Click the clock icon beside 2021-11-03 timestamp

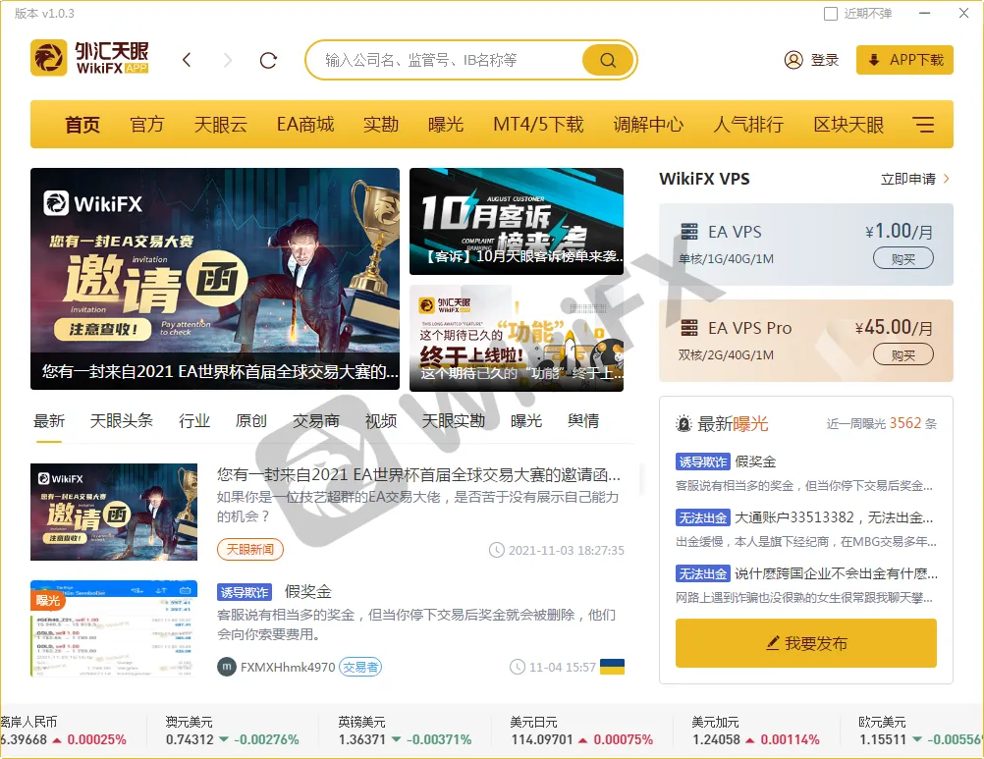pos(496,550)
